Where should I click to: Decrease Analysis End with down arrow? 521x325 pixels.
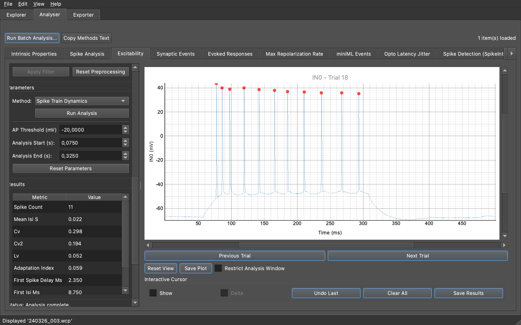tap(125, 158)
